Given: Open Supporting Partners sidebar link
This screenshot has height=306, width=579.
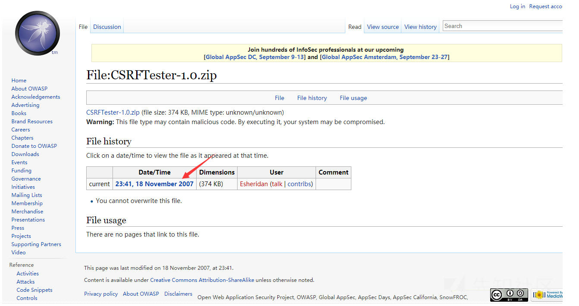Looking at the screenshot, I should point(36,244).
